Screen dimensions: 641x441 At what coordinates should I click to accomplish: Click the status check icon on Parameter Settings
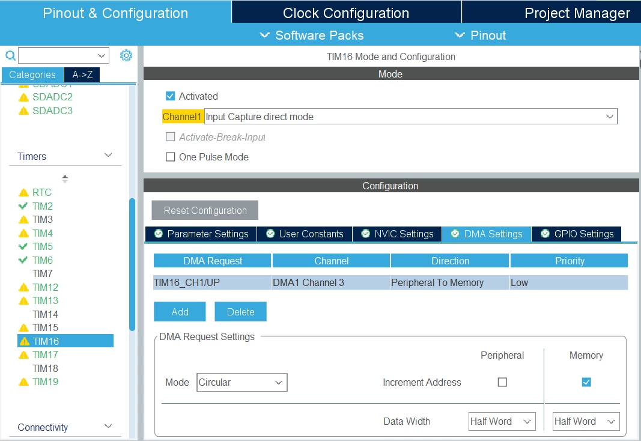[x=158, y=234]
